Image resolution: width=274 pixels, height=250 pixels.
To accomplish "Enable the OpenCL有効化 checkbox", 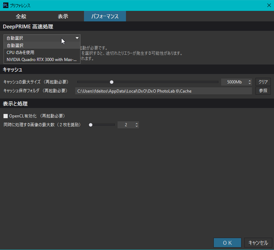I will point(6,116).
